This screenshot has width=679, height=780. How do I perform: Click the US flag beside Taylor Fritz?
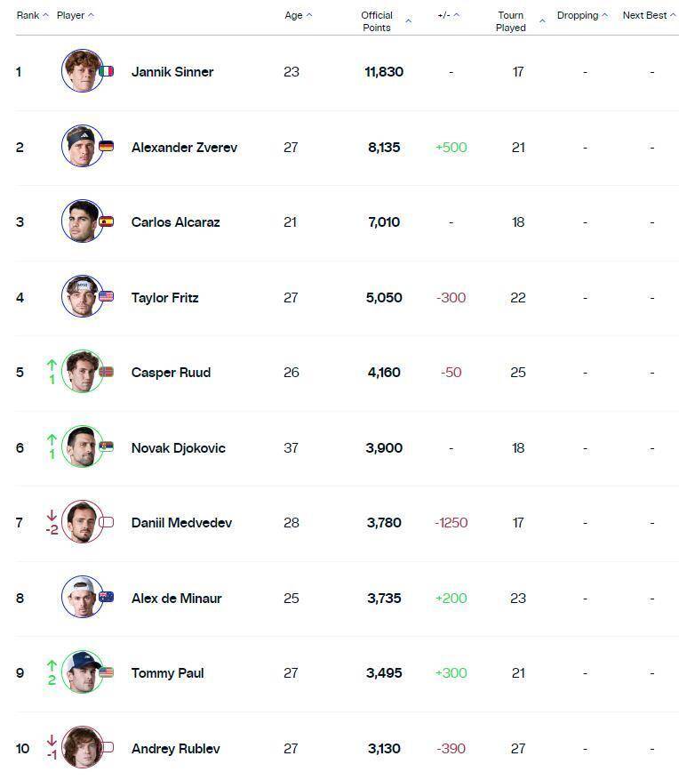tap(107, 297)
